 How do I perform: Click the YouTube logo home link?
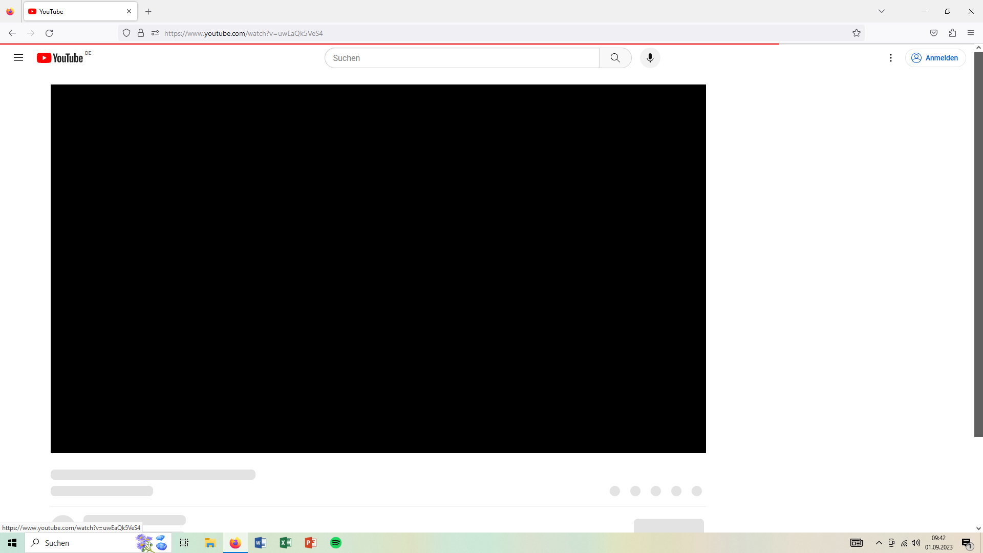click(x=60, y=58)
